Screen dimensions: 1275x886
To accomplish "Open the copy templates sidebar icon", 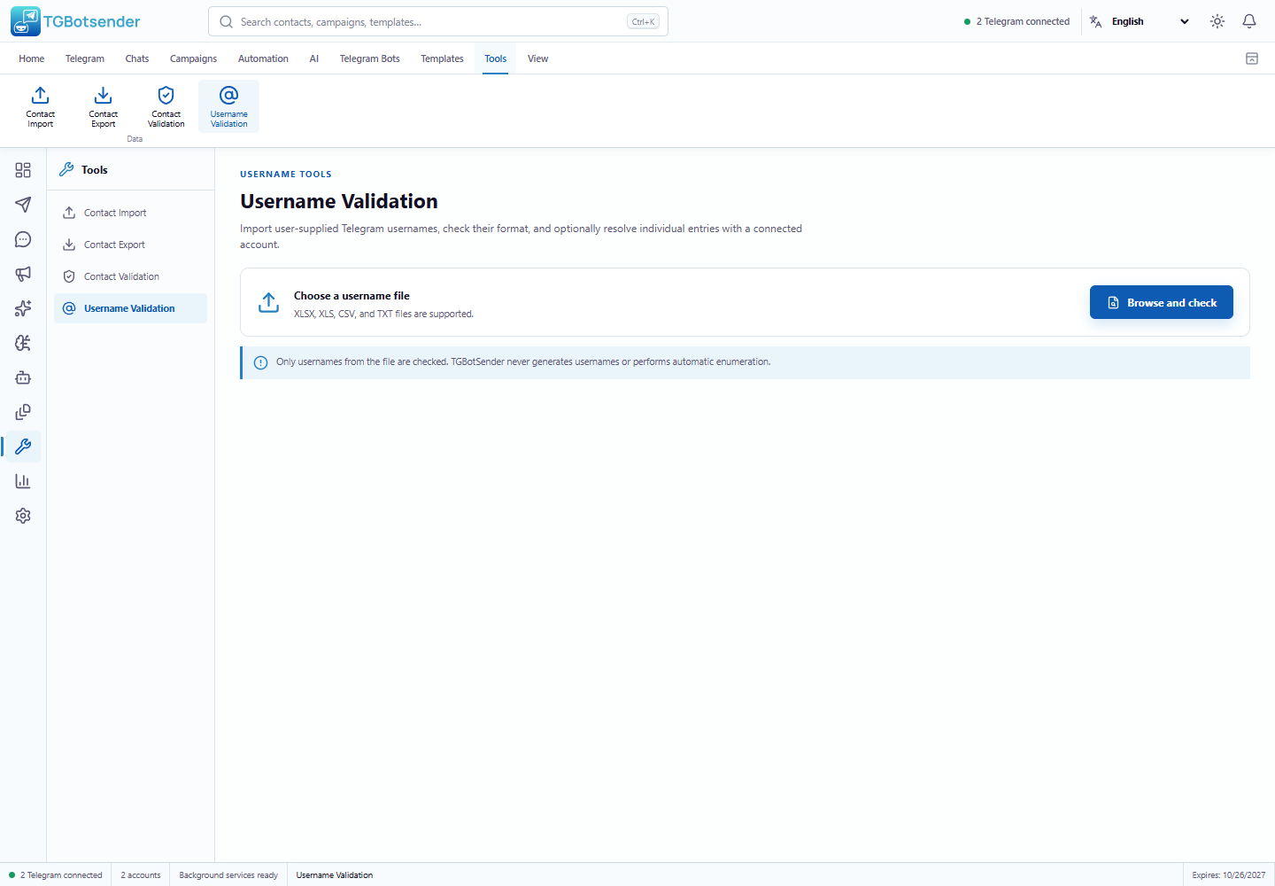I will pyautogui.click(x=23, y=412).
